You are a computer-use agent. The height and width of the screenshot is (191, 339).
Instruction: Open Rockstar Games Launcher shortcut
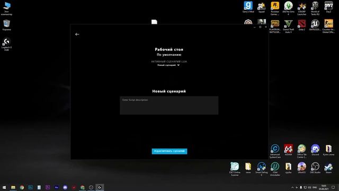coord(275,8)
